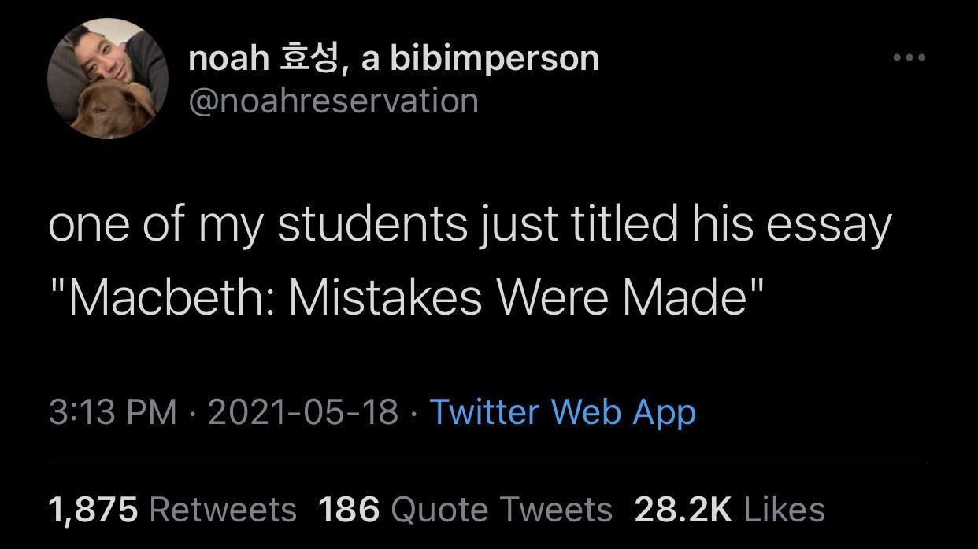The height and width of the screenshot is (549, 978).
Task: Click the tweet's first line about students
Action: coord(469,225)
